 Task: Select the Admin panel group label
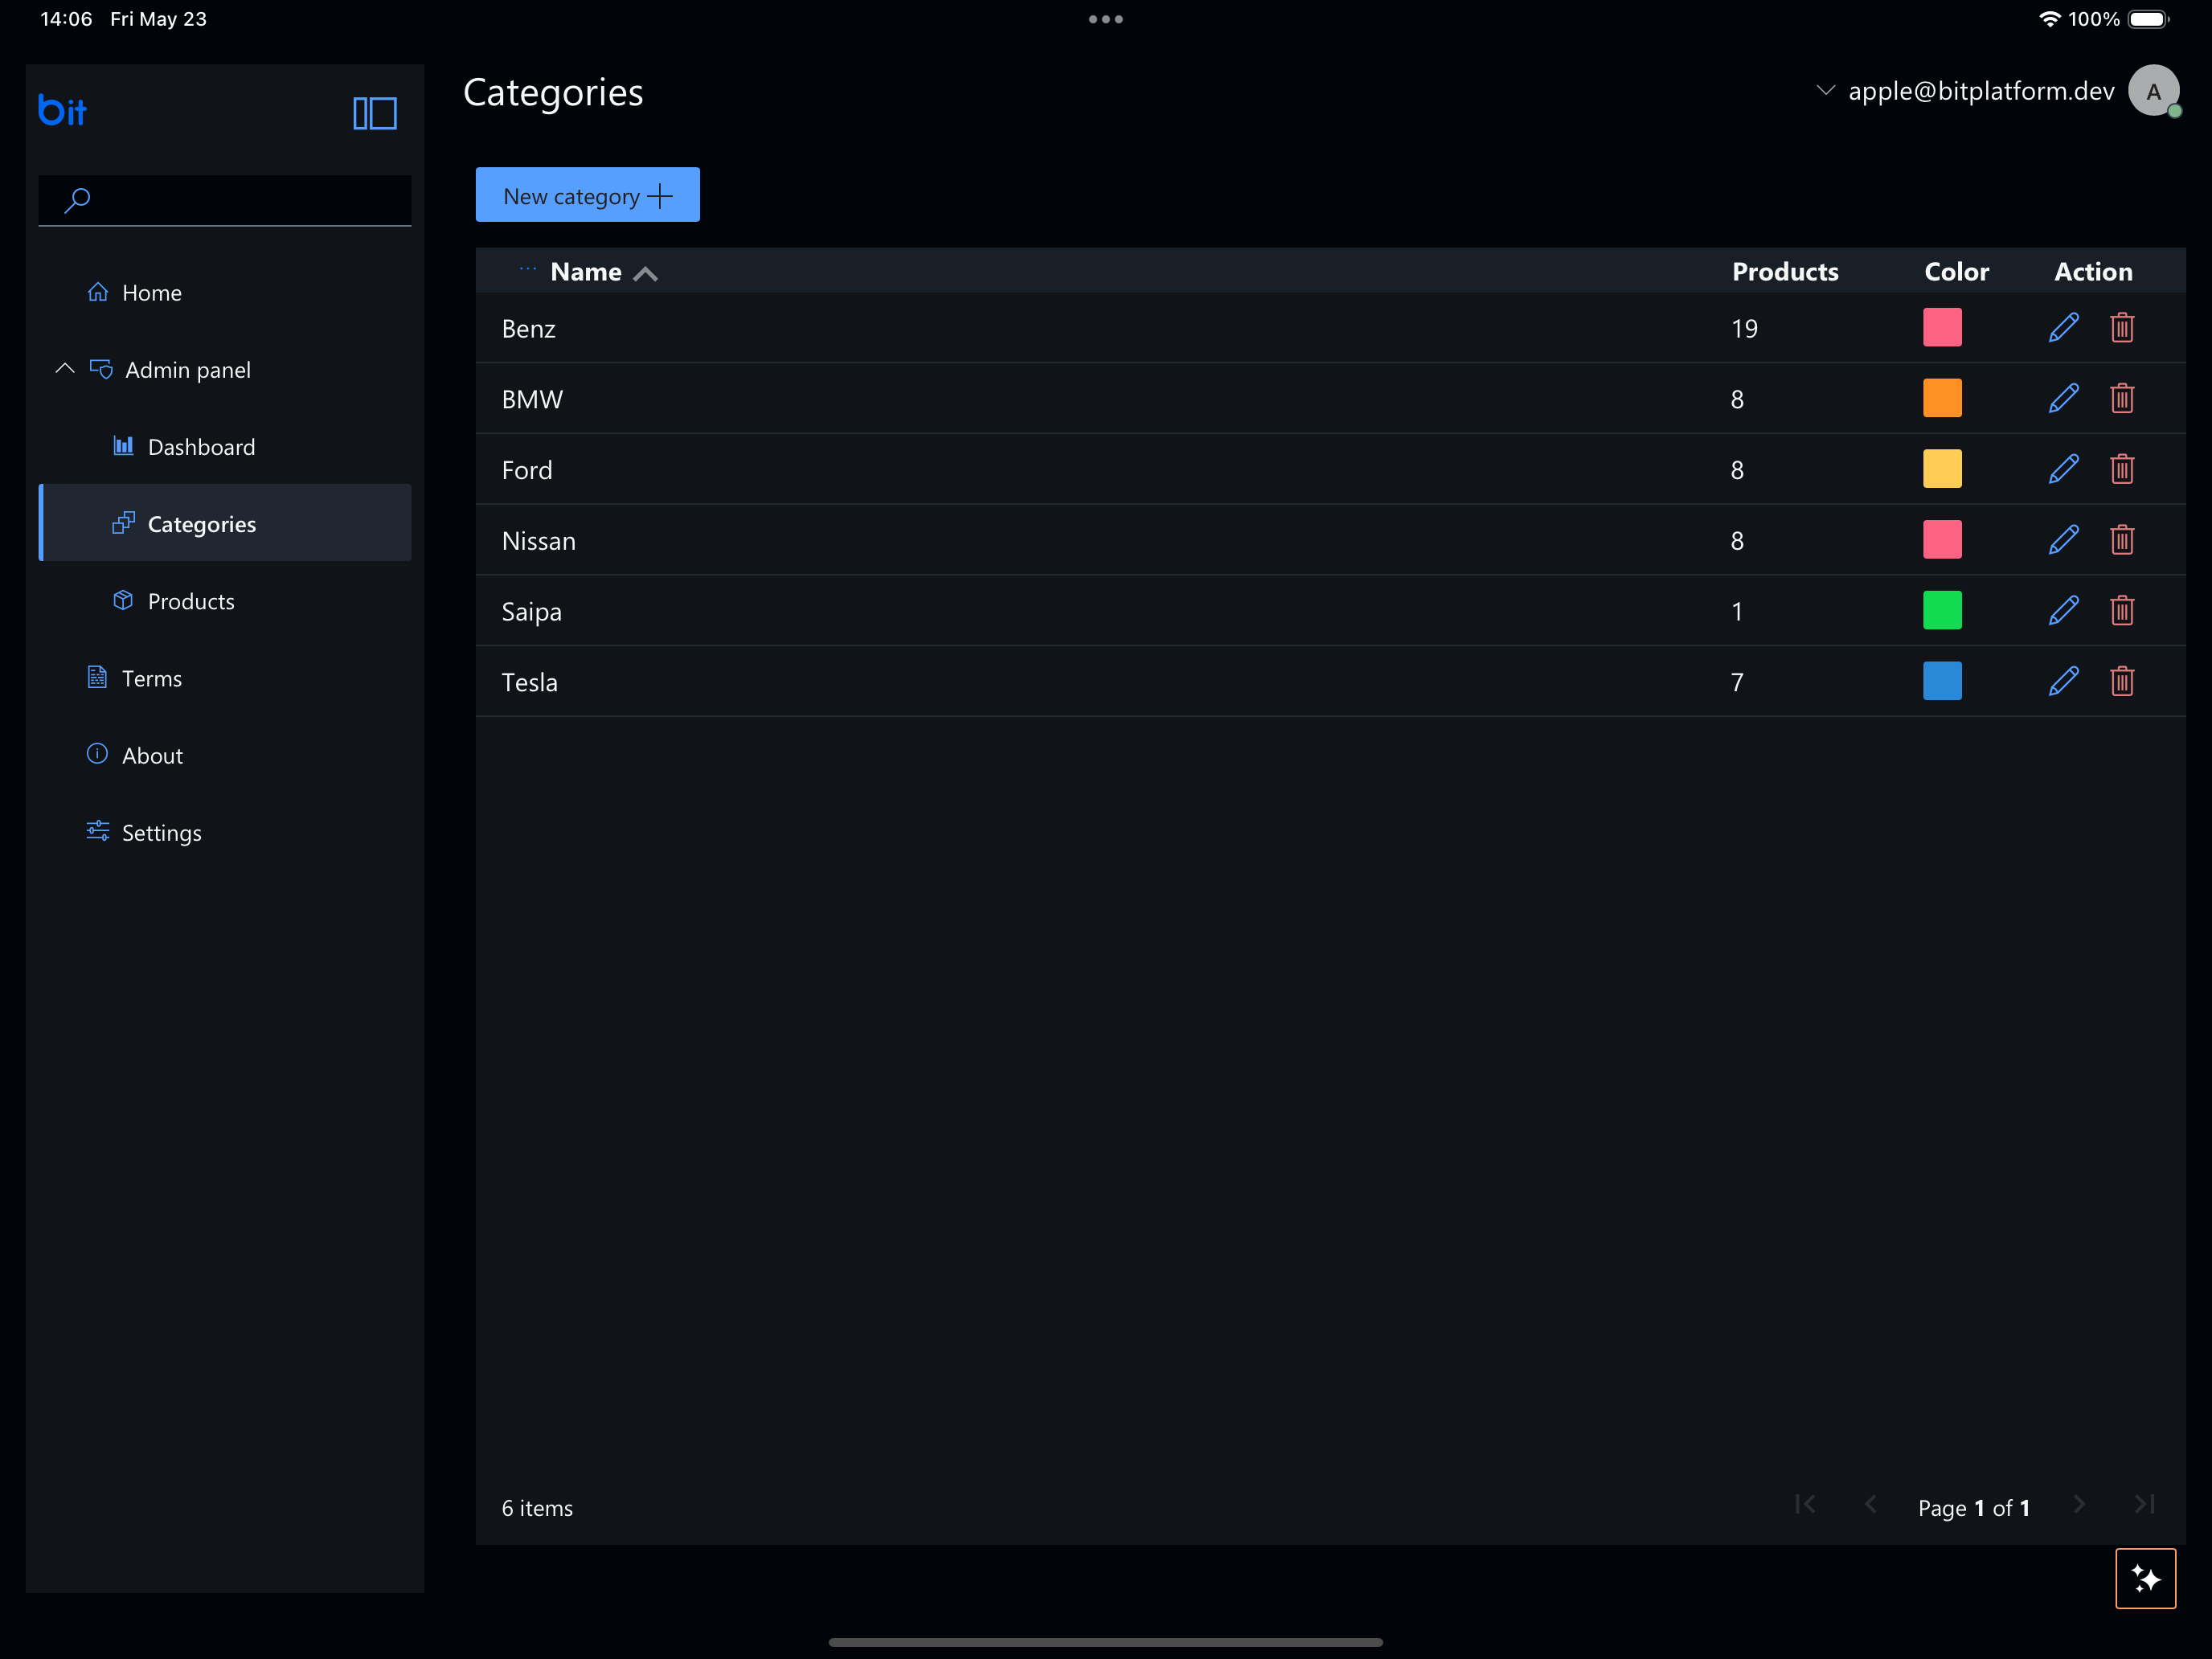tap(188, 370)
